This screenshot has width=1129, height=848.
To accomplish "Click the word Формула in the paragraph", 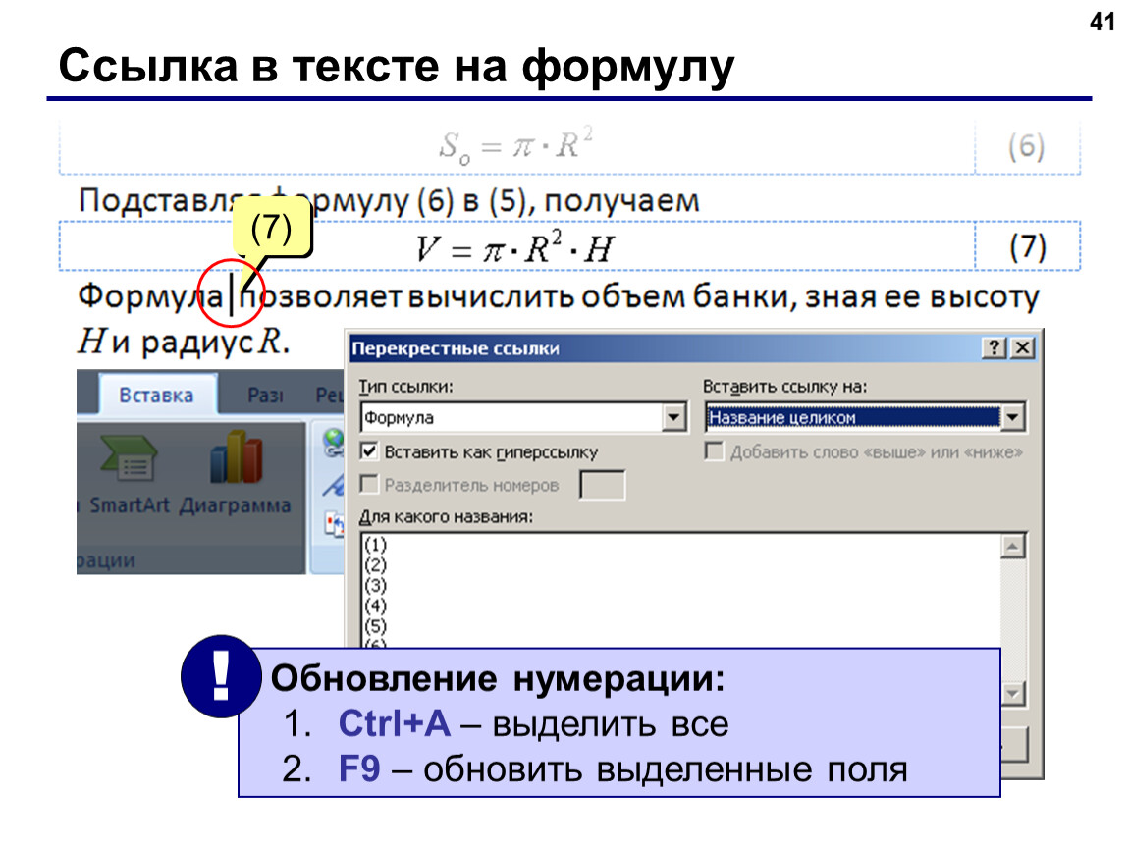I will pos(150,295).
